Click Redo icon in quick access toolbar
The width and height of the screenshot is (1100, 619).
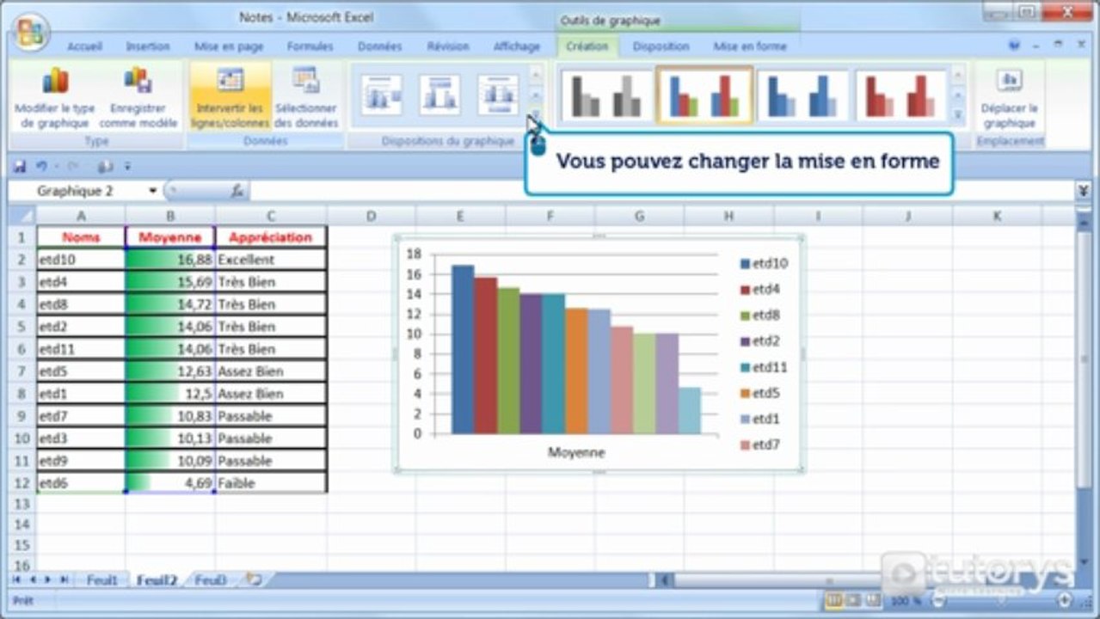(x=72, y=166)
